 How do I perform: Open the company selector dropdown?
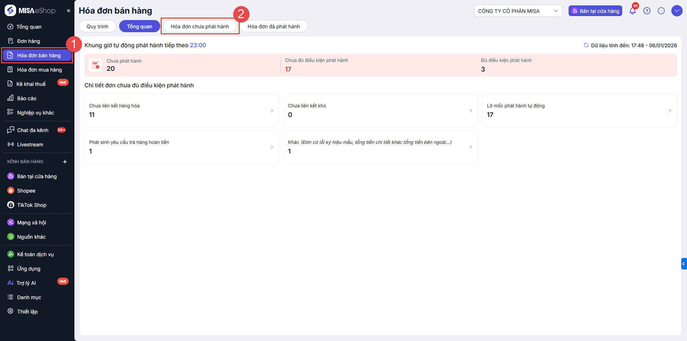coord(518,11)
